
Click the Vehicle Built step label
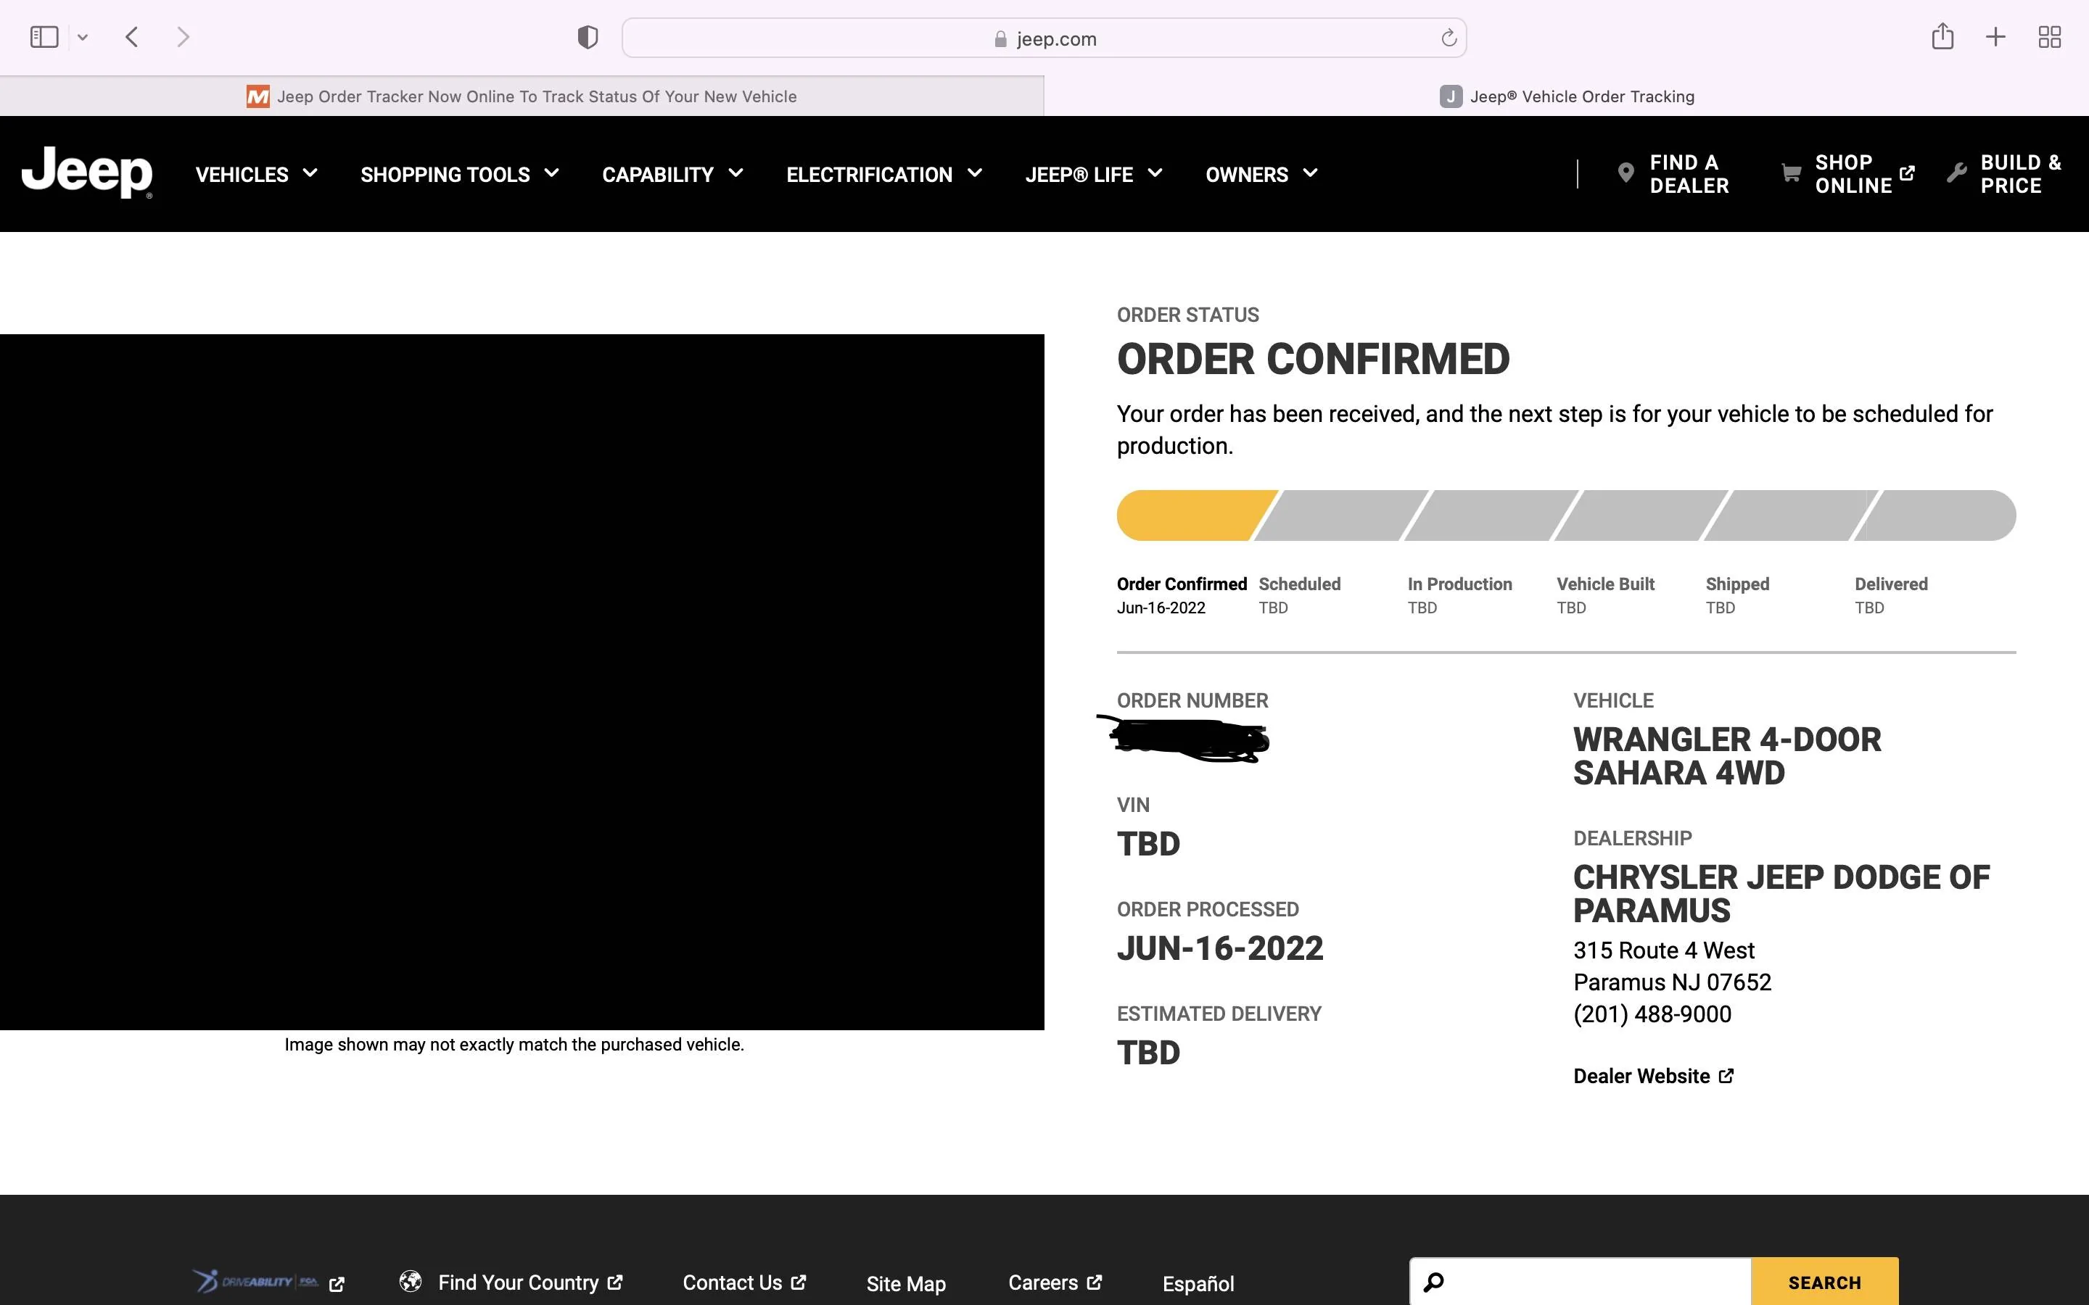pos(1606,584)
